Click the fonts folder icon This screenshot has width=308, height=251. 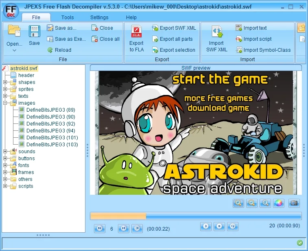click(13, 165)
